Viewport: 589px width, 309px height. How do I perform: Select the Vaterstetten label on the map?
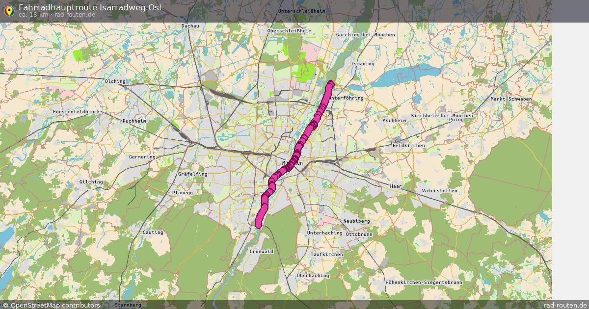[439, 190]
